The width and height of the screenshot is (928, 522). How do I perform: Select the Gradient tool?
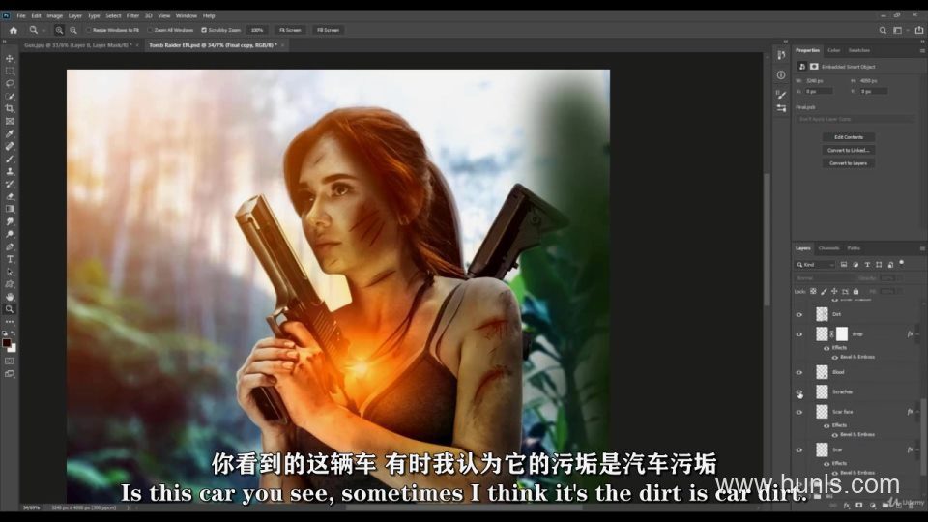click(x=10, y=209)
